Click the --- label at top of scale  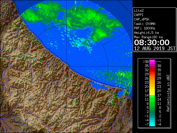coord(158,62)
